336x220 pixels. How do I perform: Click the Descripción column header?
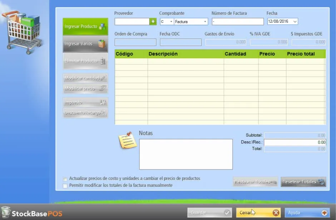tap(186, 54)
